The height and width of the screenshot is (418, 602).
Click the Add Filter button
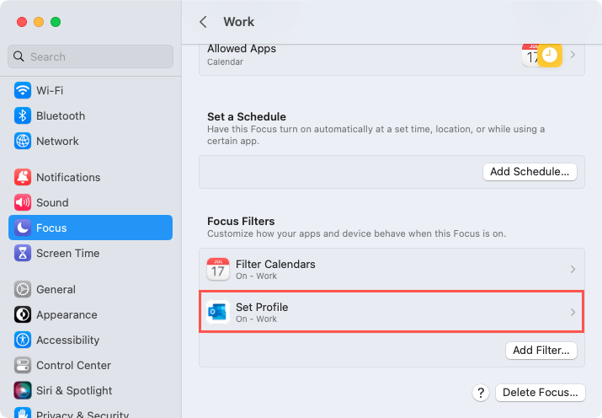(541, 351)
